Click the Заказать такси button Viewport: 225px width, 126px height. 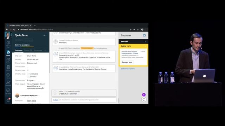pos(127,62)
